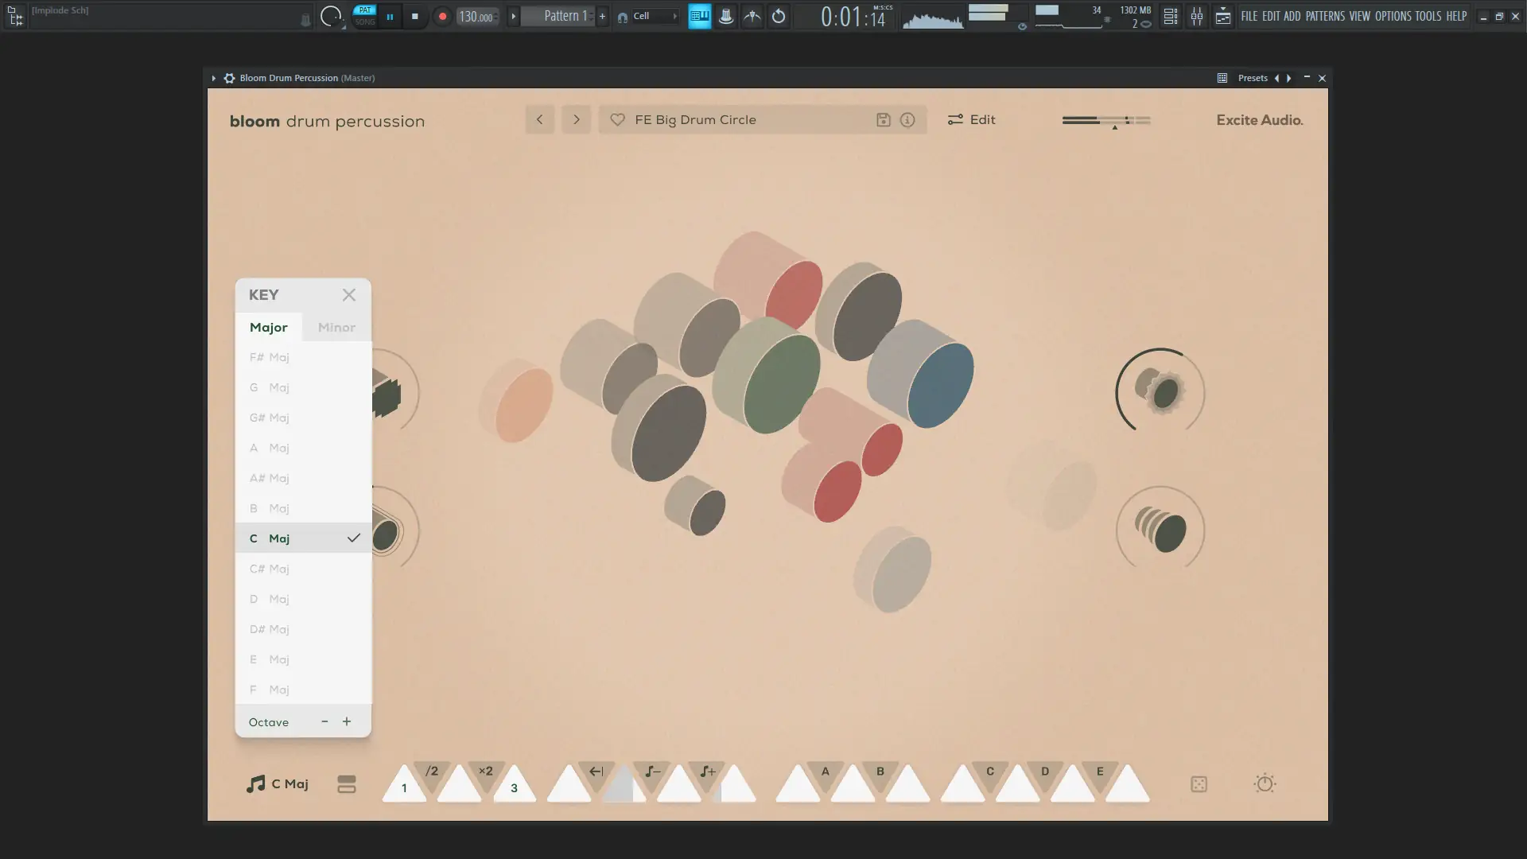Click the randomize dice icon

[1199, 784]
